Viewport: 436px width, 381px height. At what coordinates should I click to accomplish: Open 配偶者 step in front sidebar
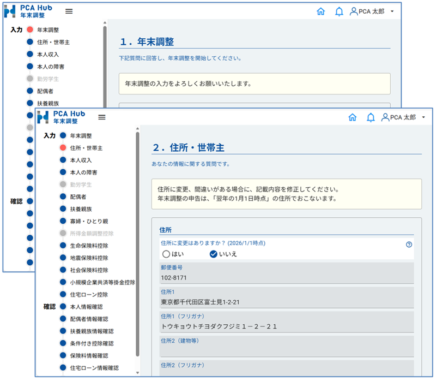[78, 197]
